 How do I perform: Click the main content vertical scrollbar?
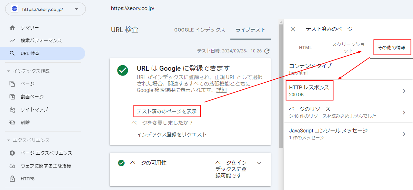pyautogui.click(x=281, y=87)
